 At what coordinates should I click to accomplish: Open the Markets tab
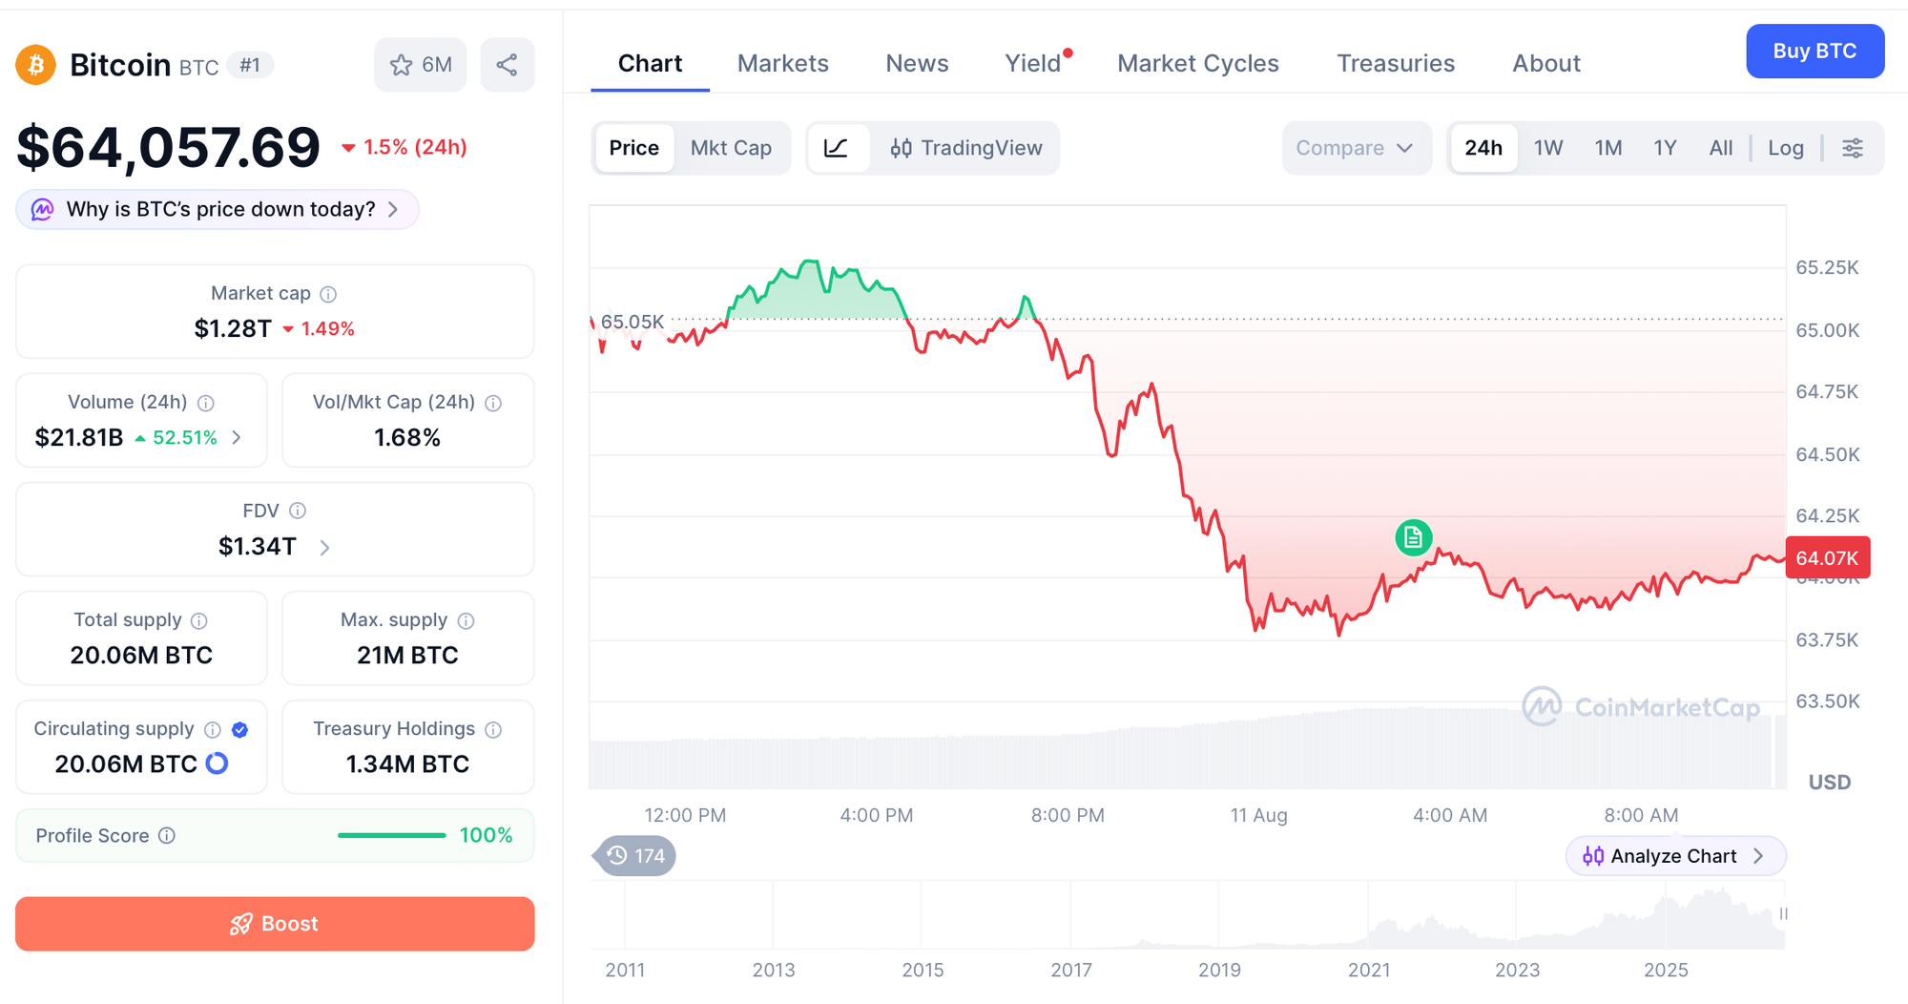[x=782, y=63]
